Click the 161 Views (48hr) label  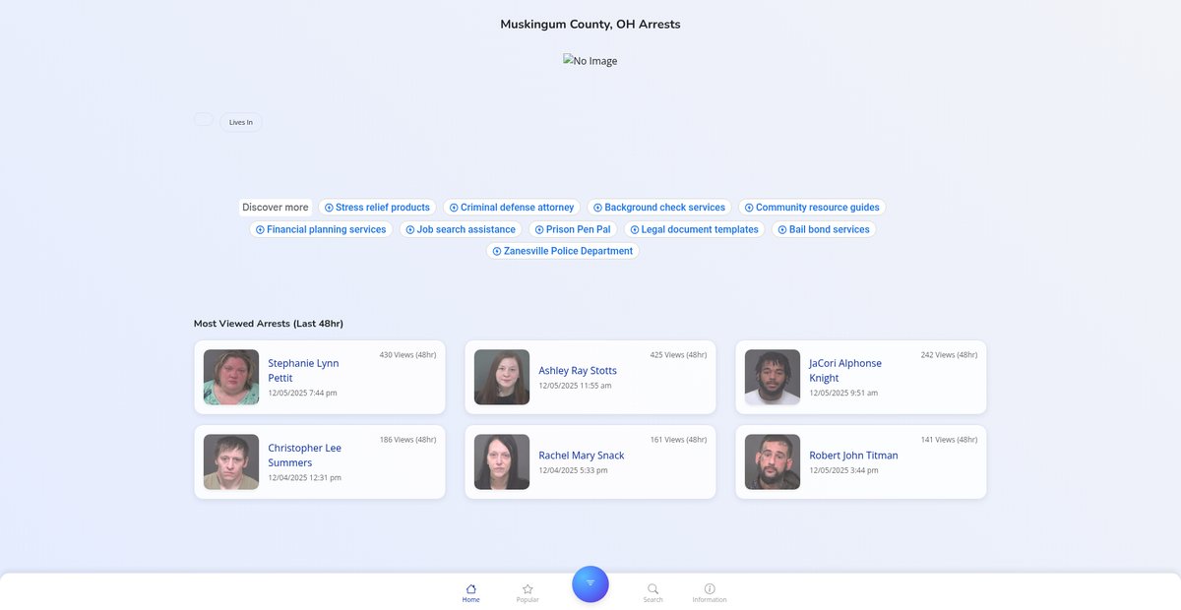pyautogui.click(x=678, y=440)
